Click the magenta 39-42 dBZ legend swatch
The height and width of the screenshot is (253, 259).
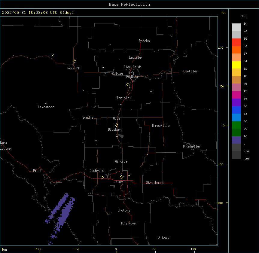tap(236, 95)
